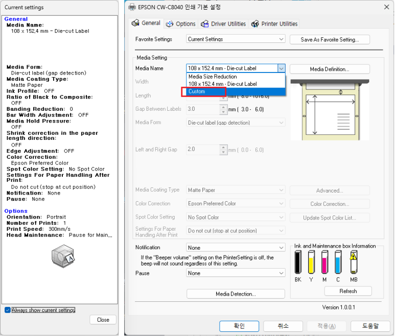Click the Options heading in Current settings
395x336 pixels.
pyautogui.click(x=16, y=211)
